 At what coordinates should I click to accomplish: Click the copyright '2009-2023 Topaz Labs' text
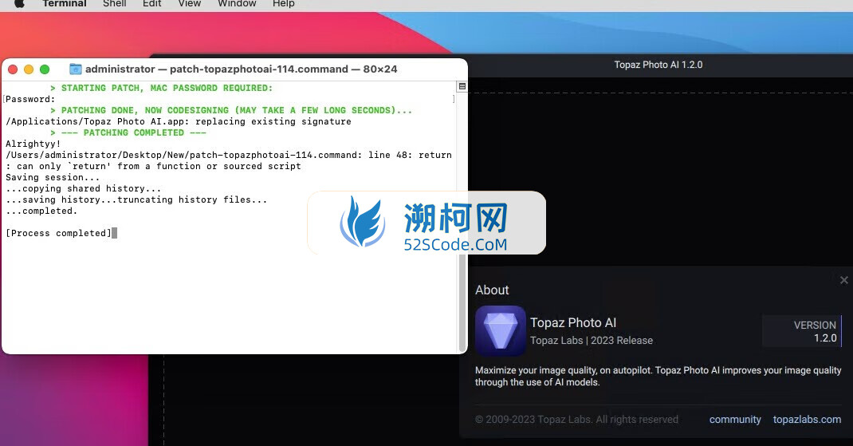(576, 420)
